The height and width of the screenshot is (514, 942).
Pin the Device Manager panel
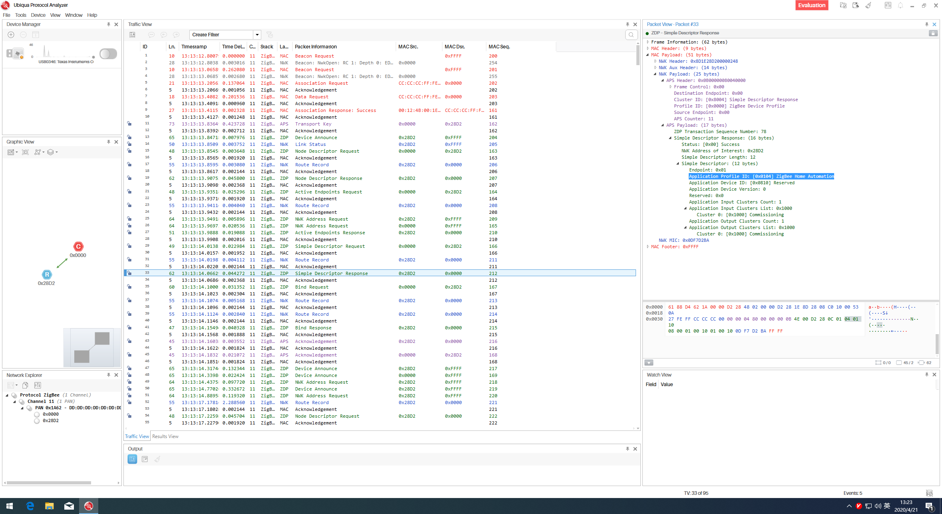point(109,24)
